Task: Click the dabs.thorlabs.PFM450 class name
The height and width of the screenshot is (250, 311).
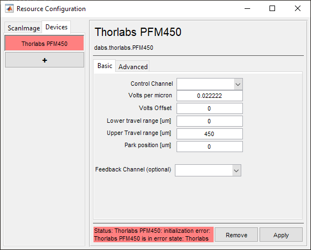Action: click(123, 48)
